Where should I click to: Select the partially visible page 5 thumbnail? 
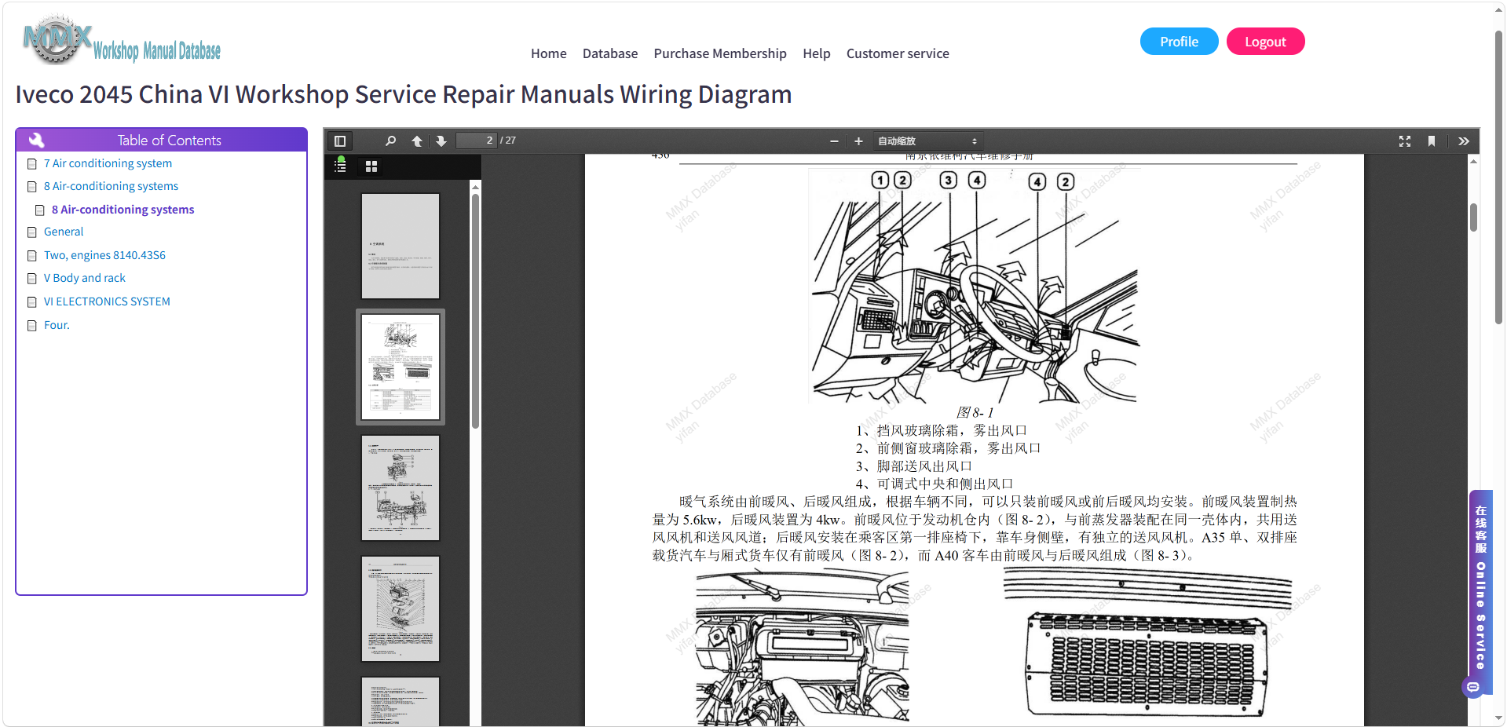tap(401, 701)
